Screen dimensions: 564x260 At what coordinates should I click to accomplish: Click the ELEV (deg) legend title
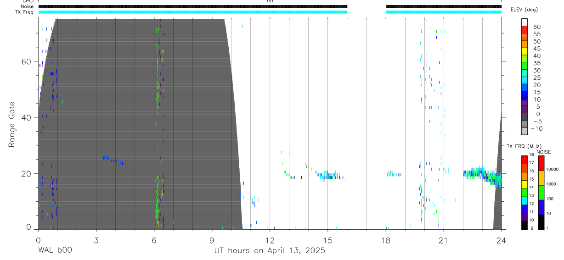click(524, 10)
